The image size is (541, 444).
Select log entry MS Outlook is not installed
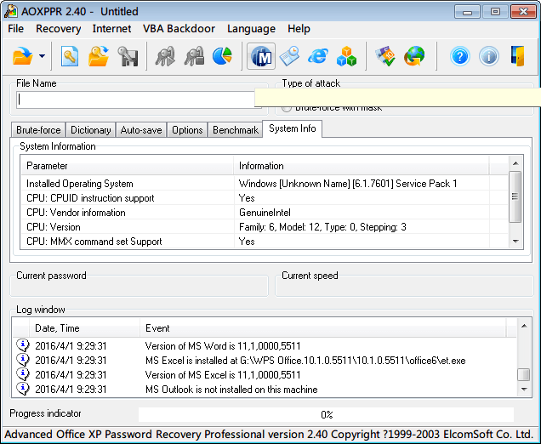[x=265, y=390]
